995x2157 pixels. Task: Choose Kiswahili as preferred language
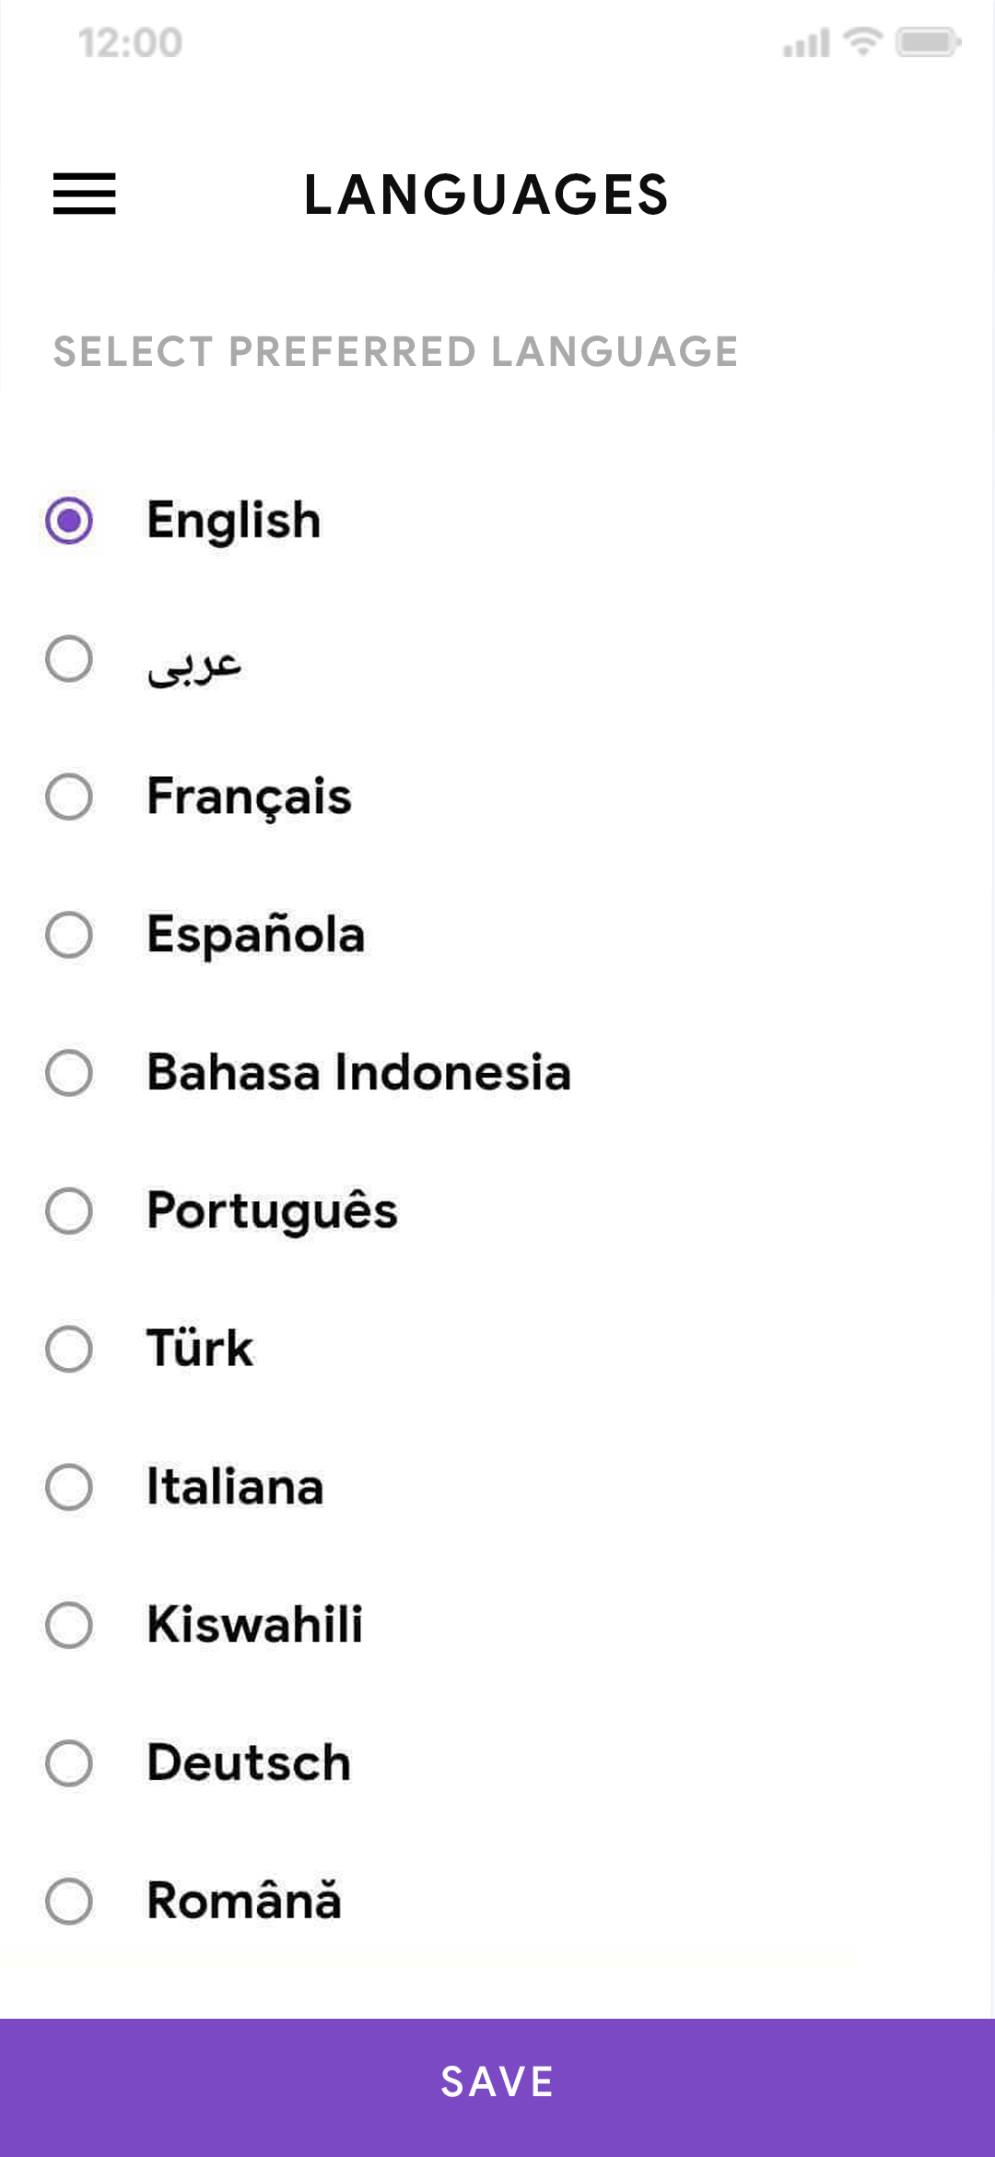coord(68,1623)
